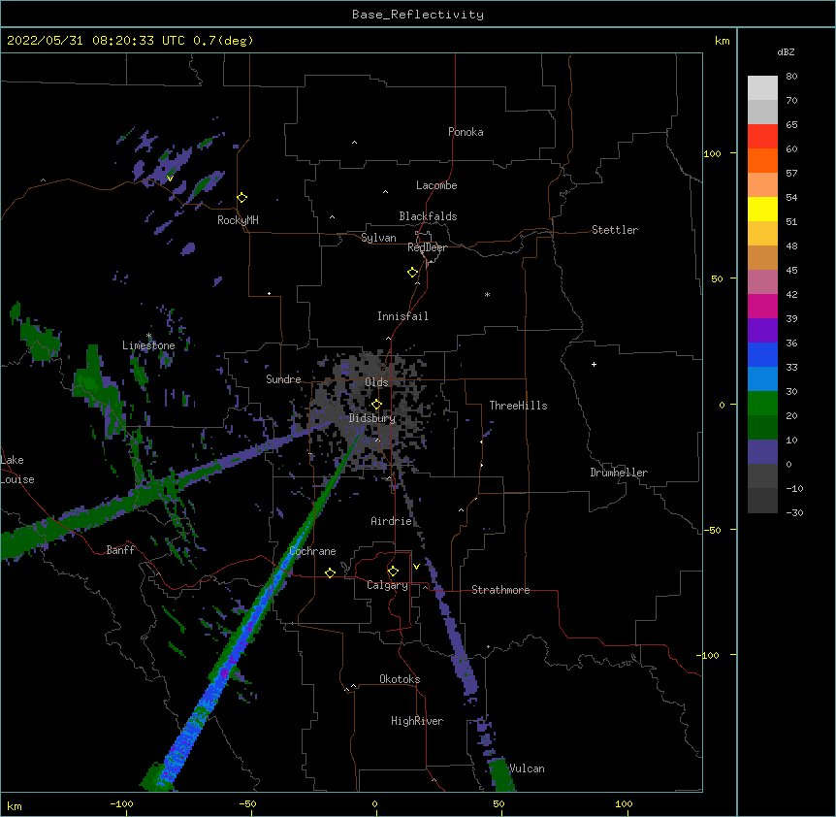
Task: Select the Sundre label
Action: click(x=283, y=379)
